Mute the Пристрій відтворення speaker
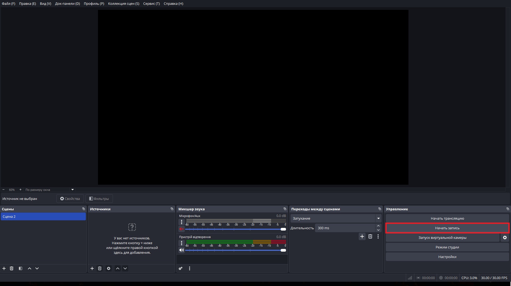Image resolution: width=511 pixels, height=286 pixels. point(181,250)
